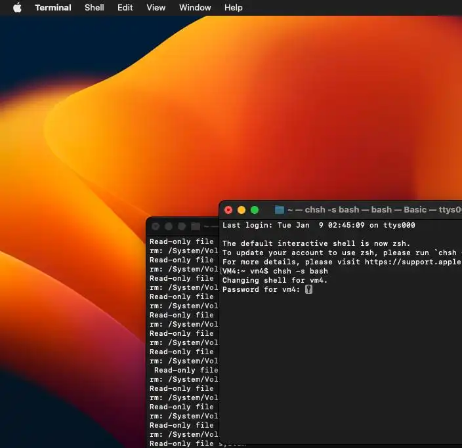Click the support.apple URL in terminal
The width and height of the screenshot is (462, 448).
pyautogui.click(x=413, y=262)
